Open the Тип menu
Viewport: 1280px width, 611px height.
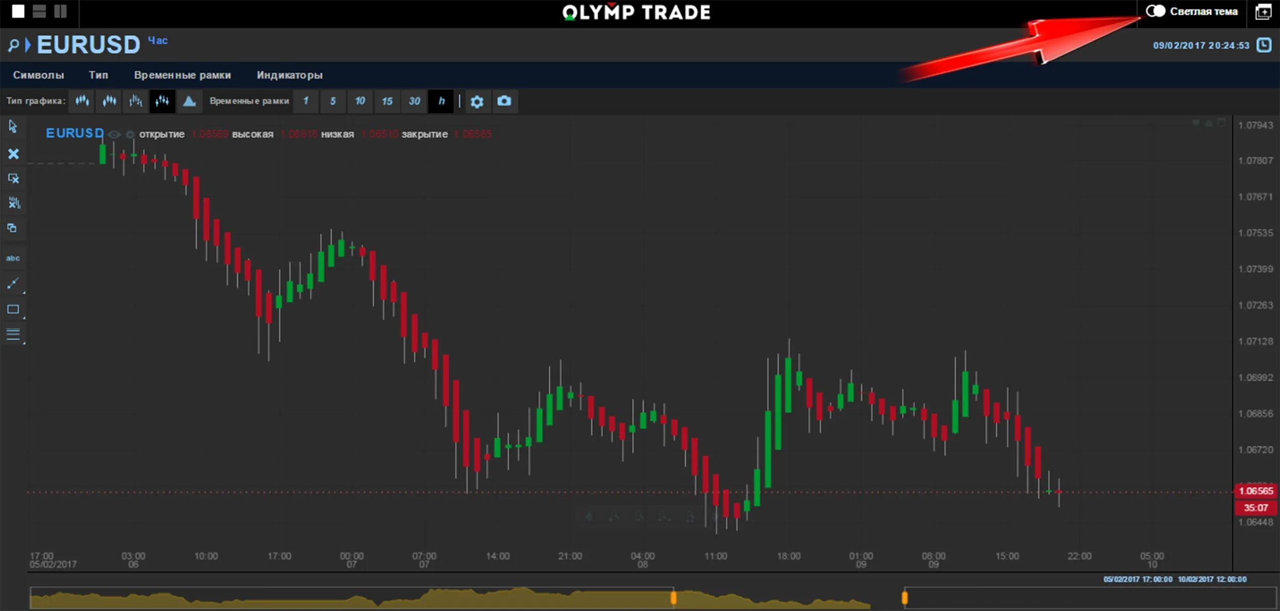point(98,75)
